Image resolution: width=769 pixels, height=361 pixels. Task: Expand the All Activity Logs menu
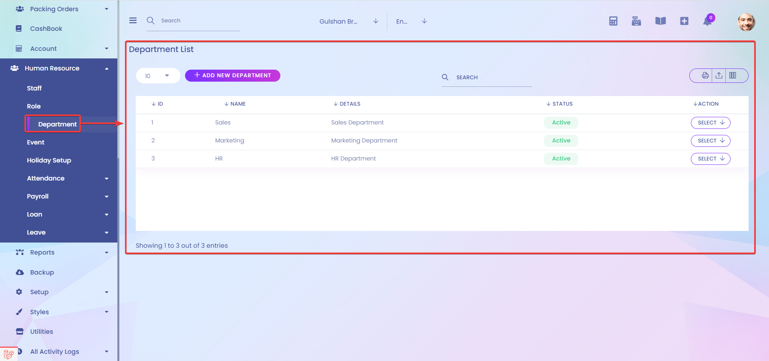pyautogui.click(x=107, y=351)
